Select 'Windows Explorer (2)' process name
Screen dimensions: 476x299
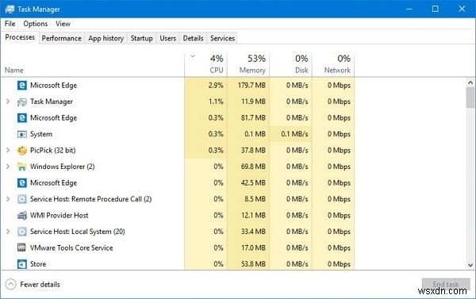coord(62,167)
